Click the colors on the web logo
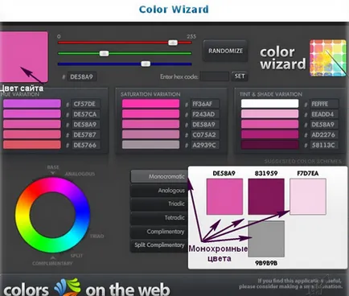 click(x=87, y=288)
